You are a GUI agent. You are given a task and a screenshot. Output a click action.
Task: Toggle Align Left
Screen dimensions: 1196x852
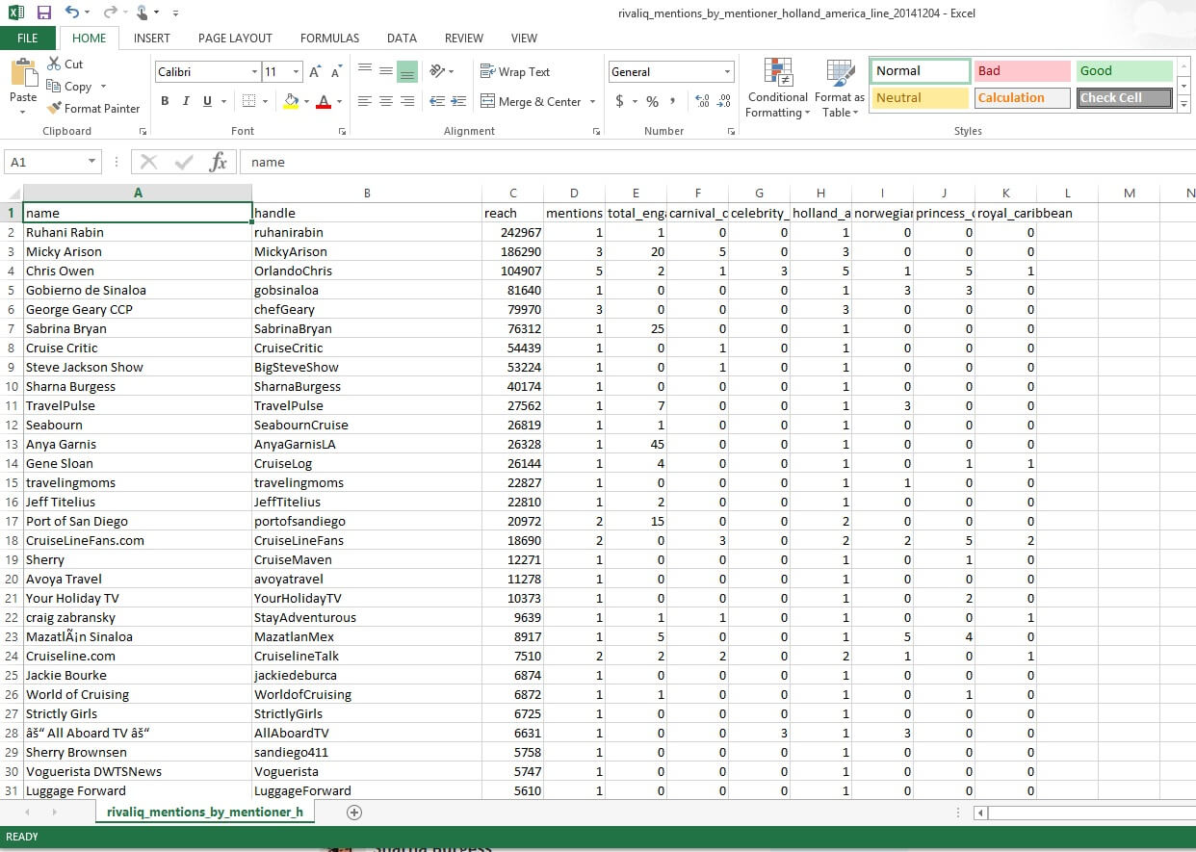(365, 101)
